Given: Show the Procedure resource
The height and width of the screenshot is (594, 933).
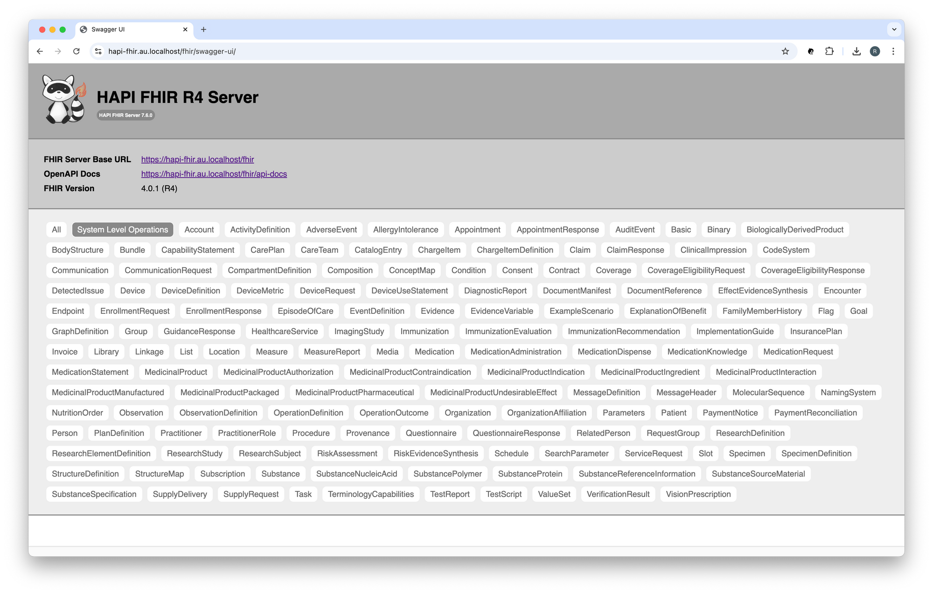Looking at the screenshot, I should coord(311,433).
